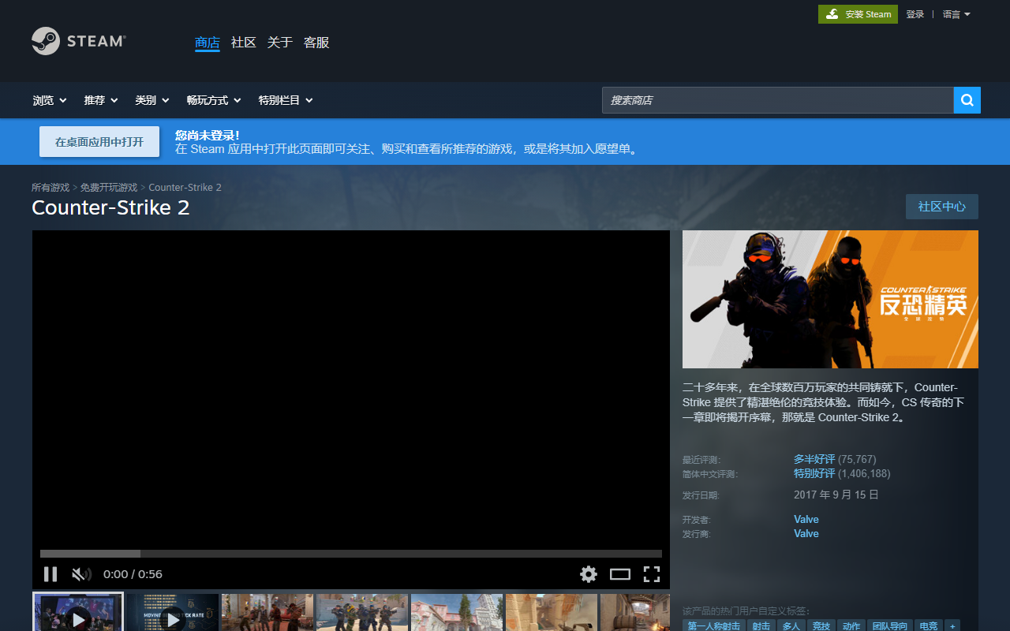Click the 多半好评 recent reviews link

[x=814, y=459]
